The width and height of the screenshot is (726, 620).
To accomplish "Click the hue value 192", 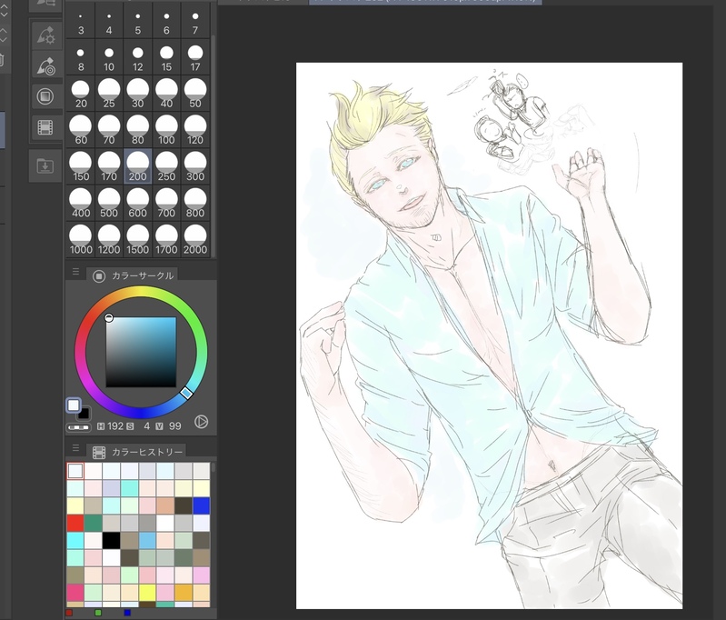I will 115,425.
